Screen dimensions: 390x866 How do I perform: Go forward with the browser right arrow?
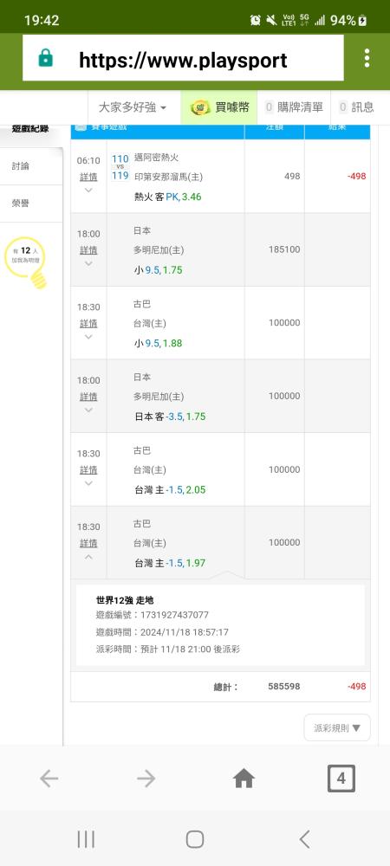146,779
